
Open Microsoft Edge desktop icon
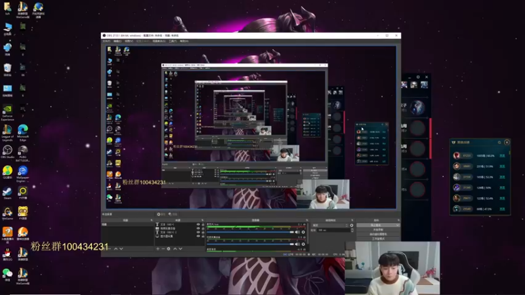click(x=23, y=131)
